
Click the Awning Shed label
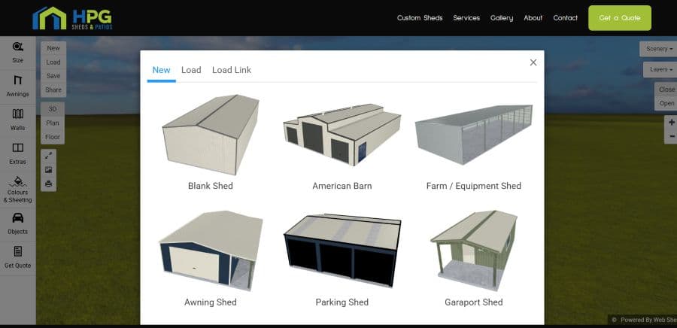[x=211, y=302]
